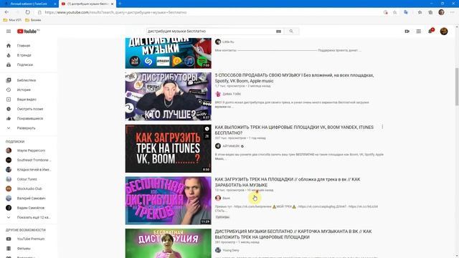
Task: Open the Young Deny channel link
Action: [x=231, y=250]
